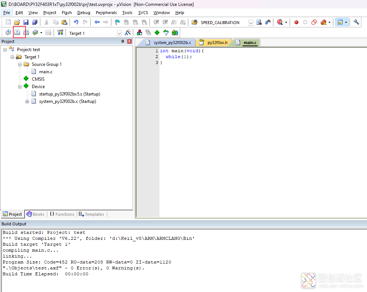Image resolution: width=367 pixels, height=292 pixels.
Task: Collapse the Target 1 tree node
Action: coord(13,57)
